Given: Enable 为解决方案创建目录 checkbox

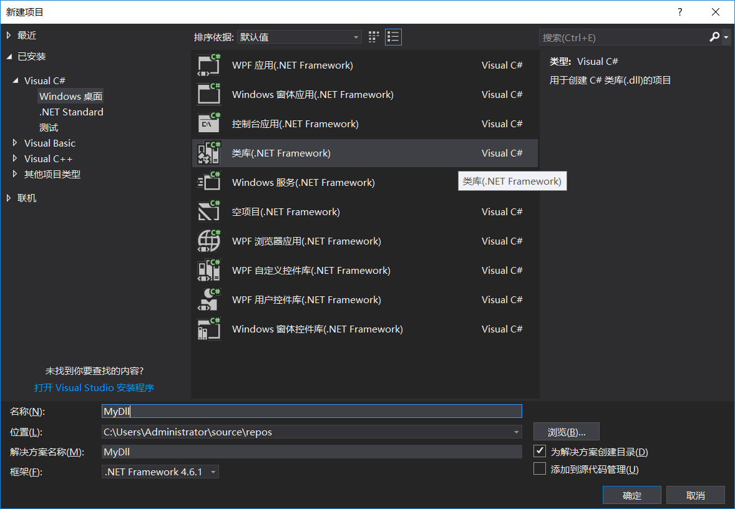Looking at the screenshot, I should tap(540, 451).
